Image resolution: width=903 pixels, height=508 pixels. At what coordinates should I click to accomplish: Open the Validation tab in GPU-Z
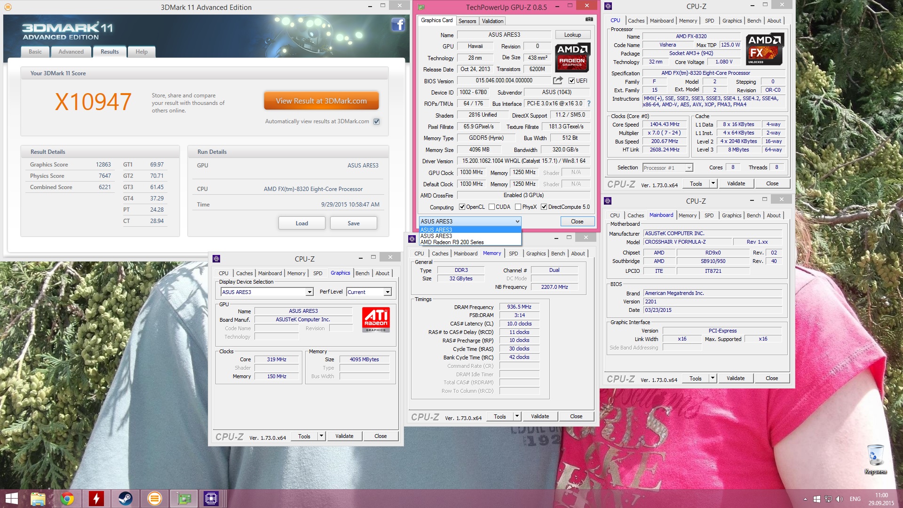pyautogui.click(x=492, y=21)
